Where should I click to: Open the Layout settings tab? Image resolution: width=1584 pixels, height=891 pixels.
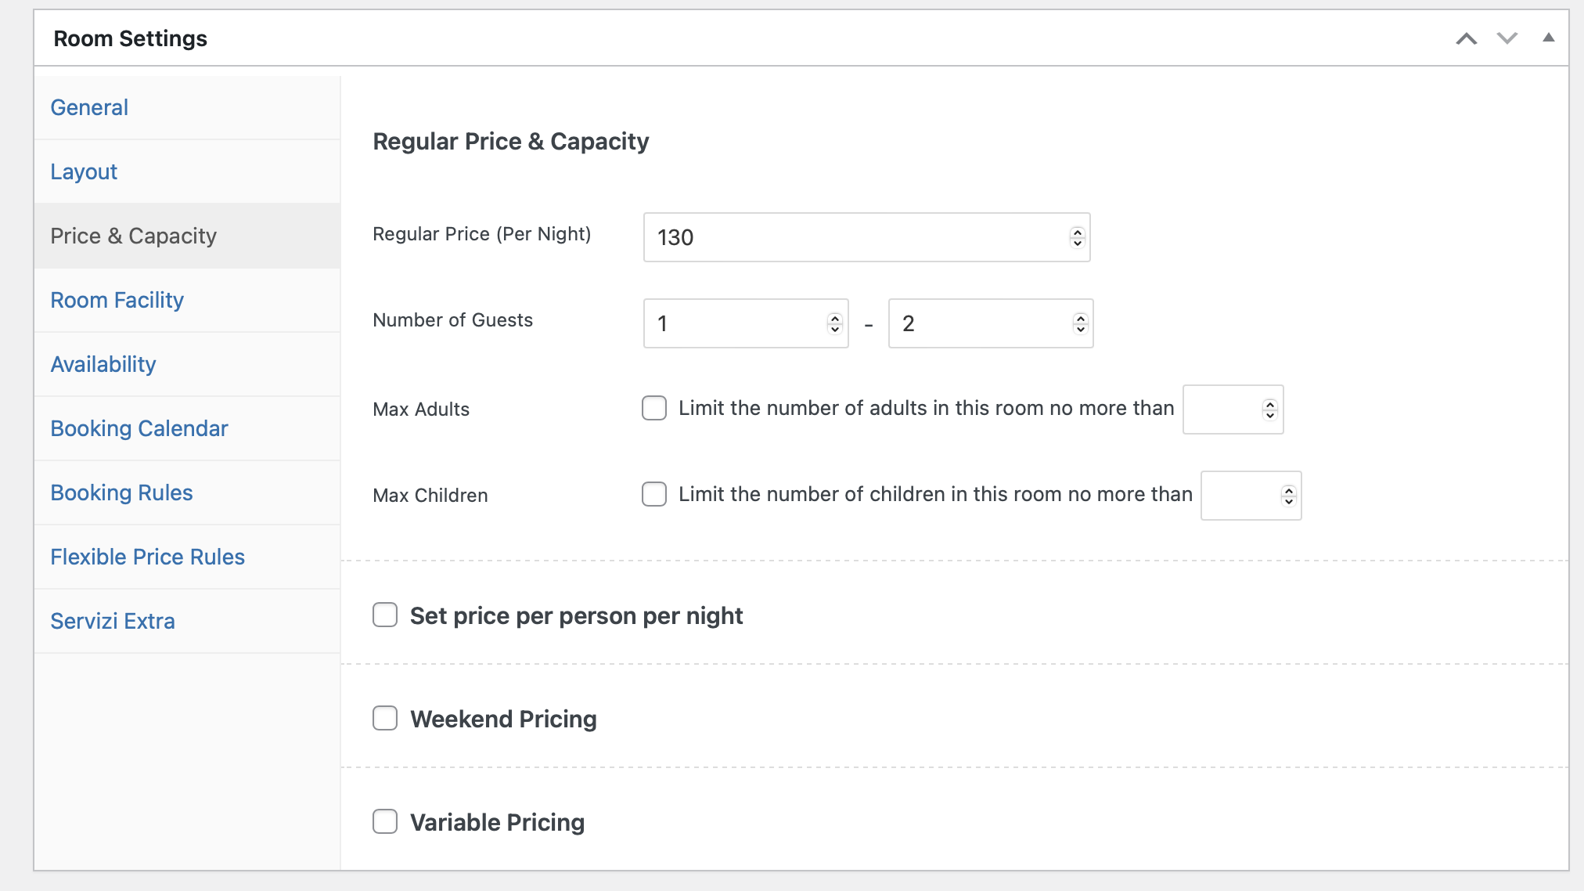[187, 171]
